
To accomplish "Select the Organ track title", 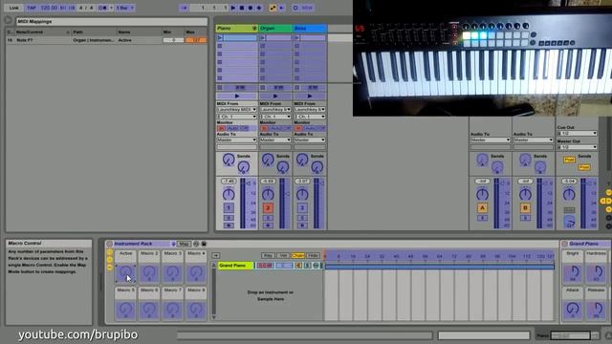I will point(275,29).
